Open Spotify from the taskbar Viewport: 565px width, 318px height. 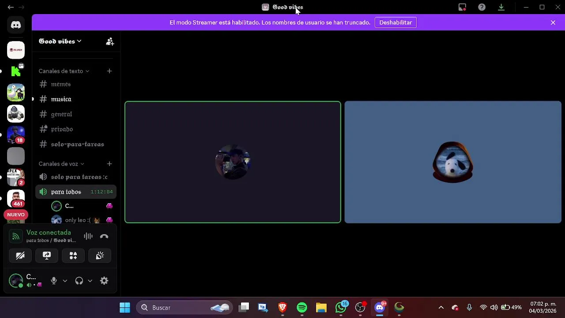(302, 307)
